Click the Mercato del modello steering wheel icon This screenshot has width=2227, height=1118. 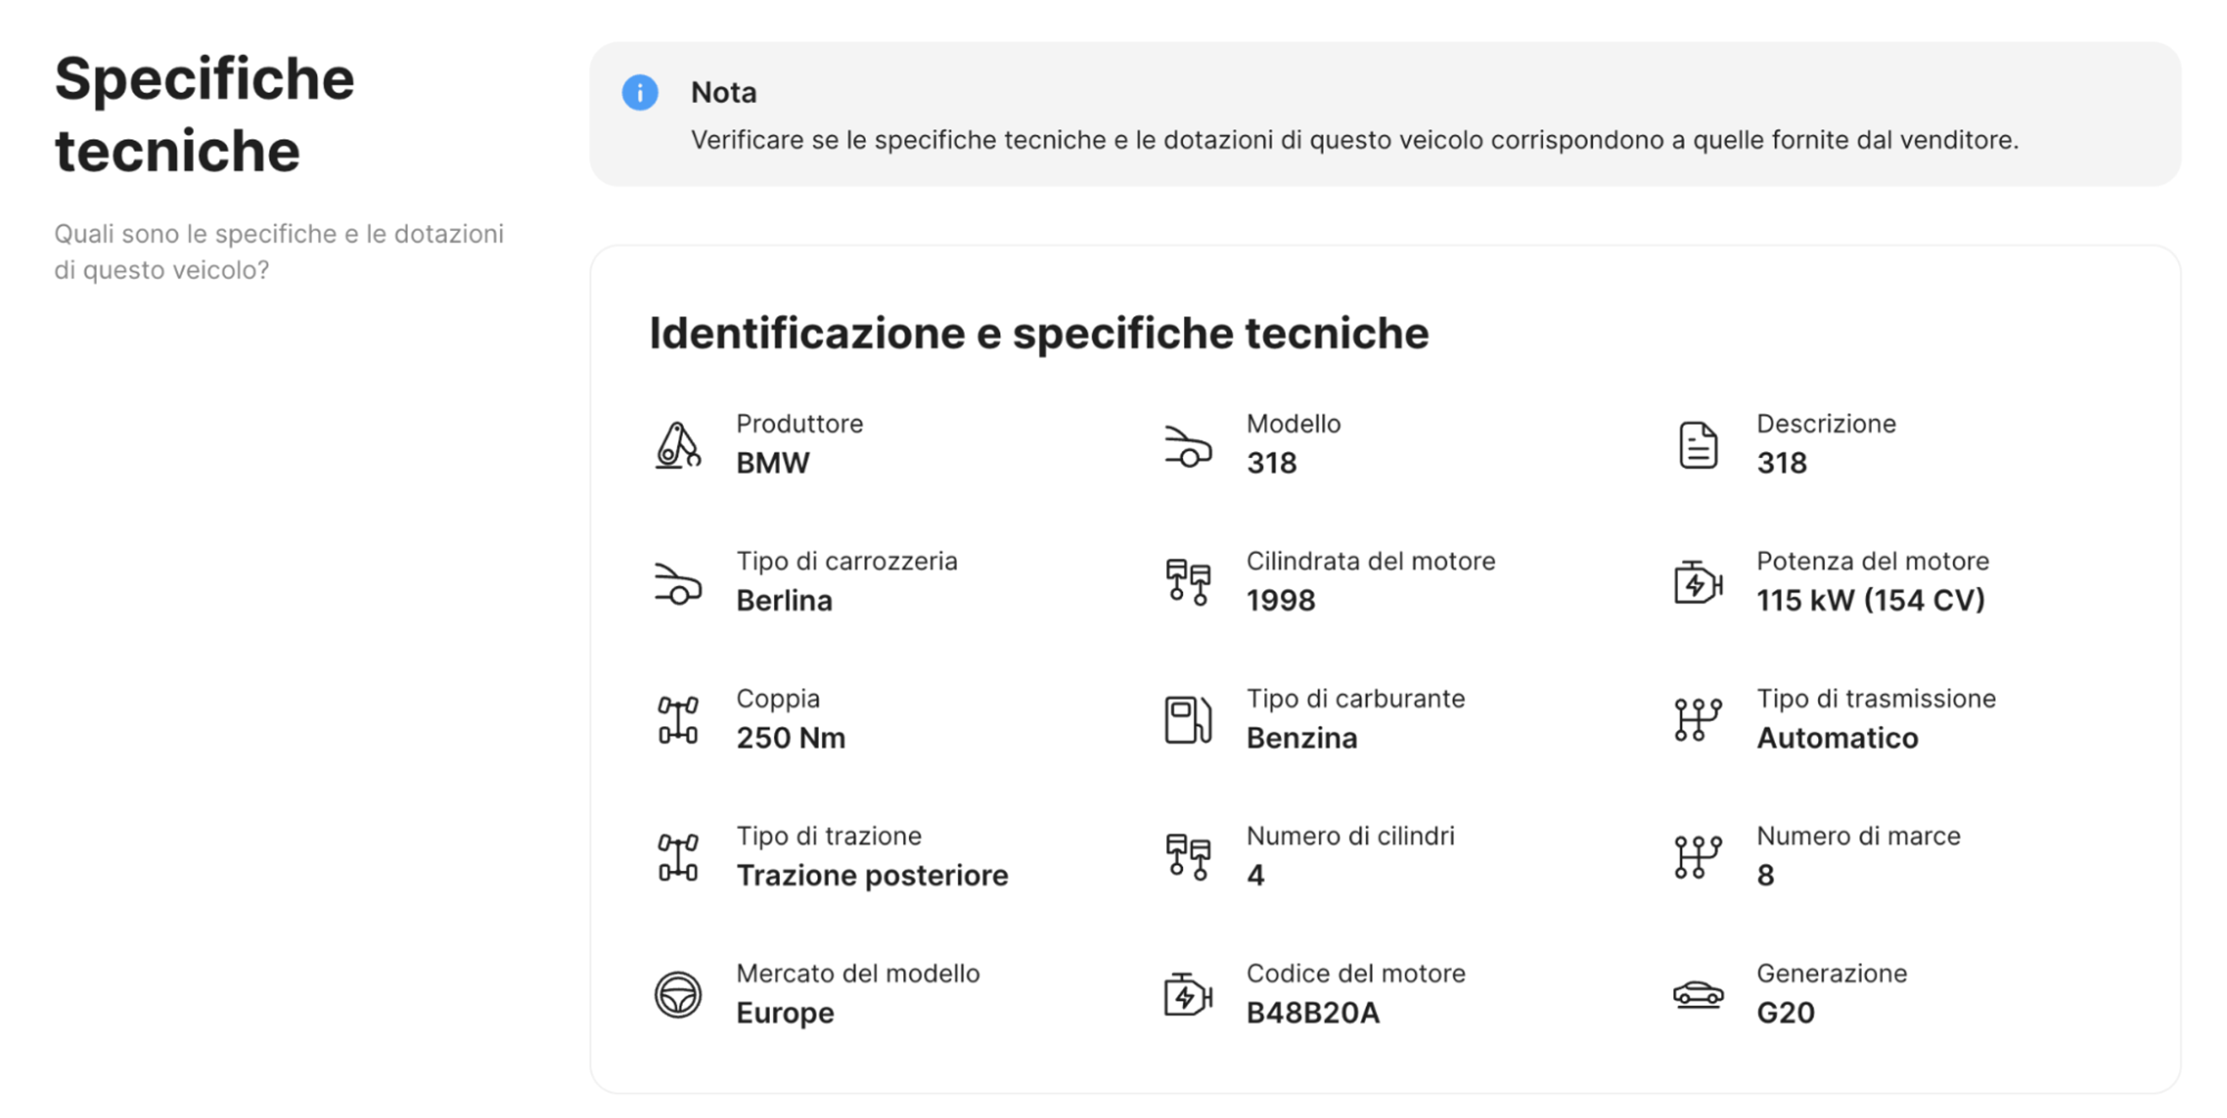pyautogui.click(x=679, y=993)
